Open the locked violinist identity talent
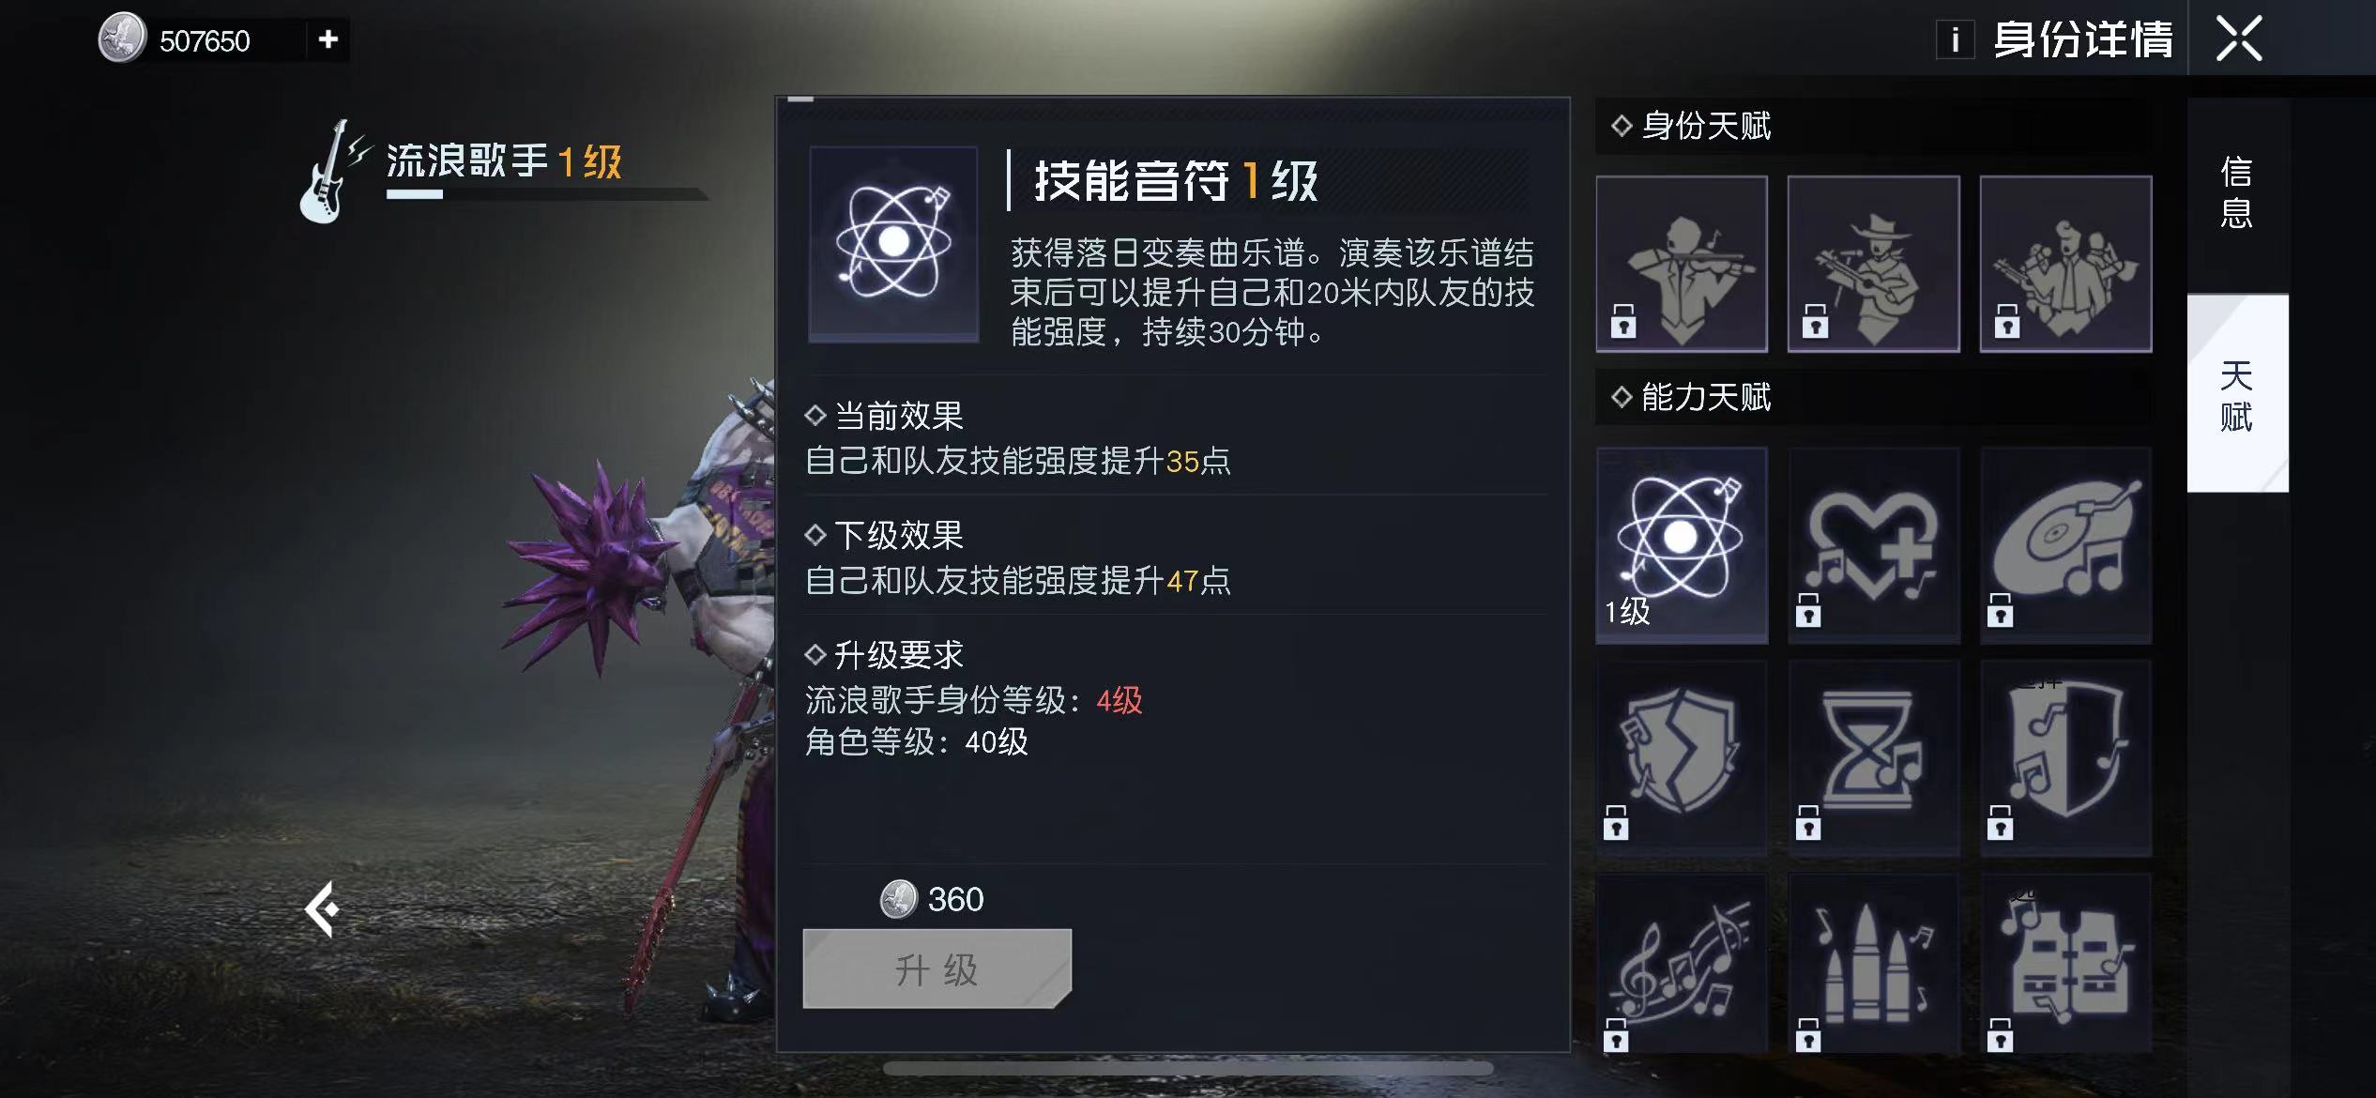 point(1682,264)
